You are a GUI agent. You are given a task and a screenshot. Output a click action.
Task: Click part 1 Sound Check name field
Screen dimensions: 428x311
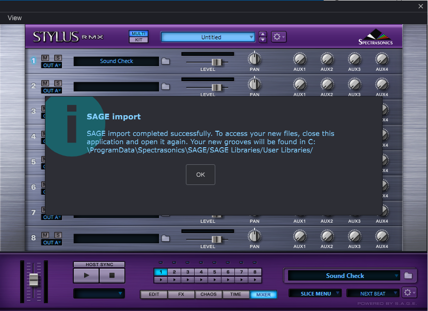tap(116, 61)
